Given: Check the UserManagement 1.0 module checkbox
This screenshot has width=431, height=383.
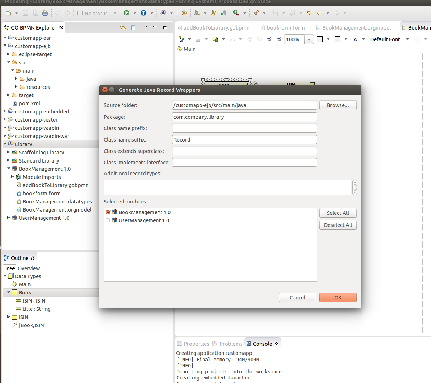Looking at the screenshot, I should click(x=108, y=220).
